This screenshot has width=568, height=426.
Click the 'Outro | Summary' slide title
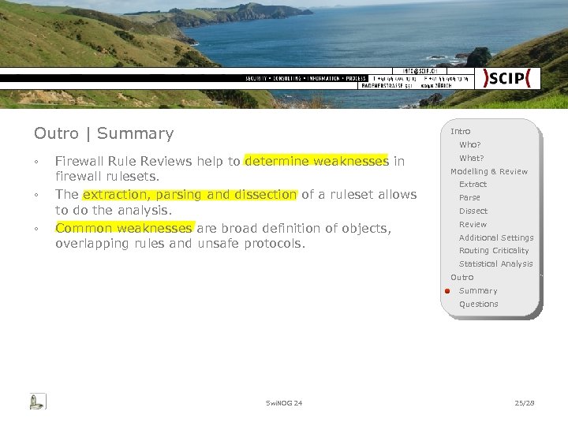[103, 133]
